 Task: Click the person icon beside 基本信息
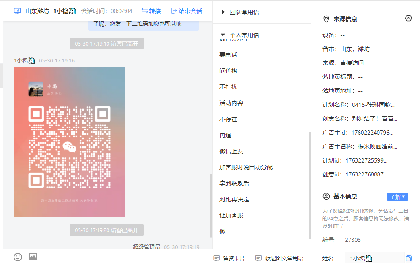(326, 196)
